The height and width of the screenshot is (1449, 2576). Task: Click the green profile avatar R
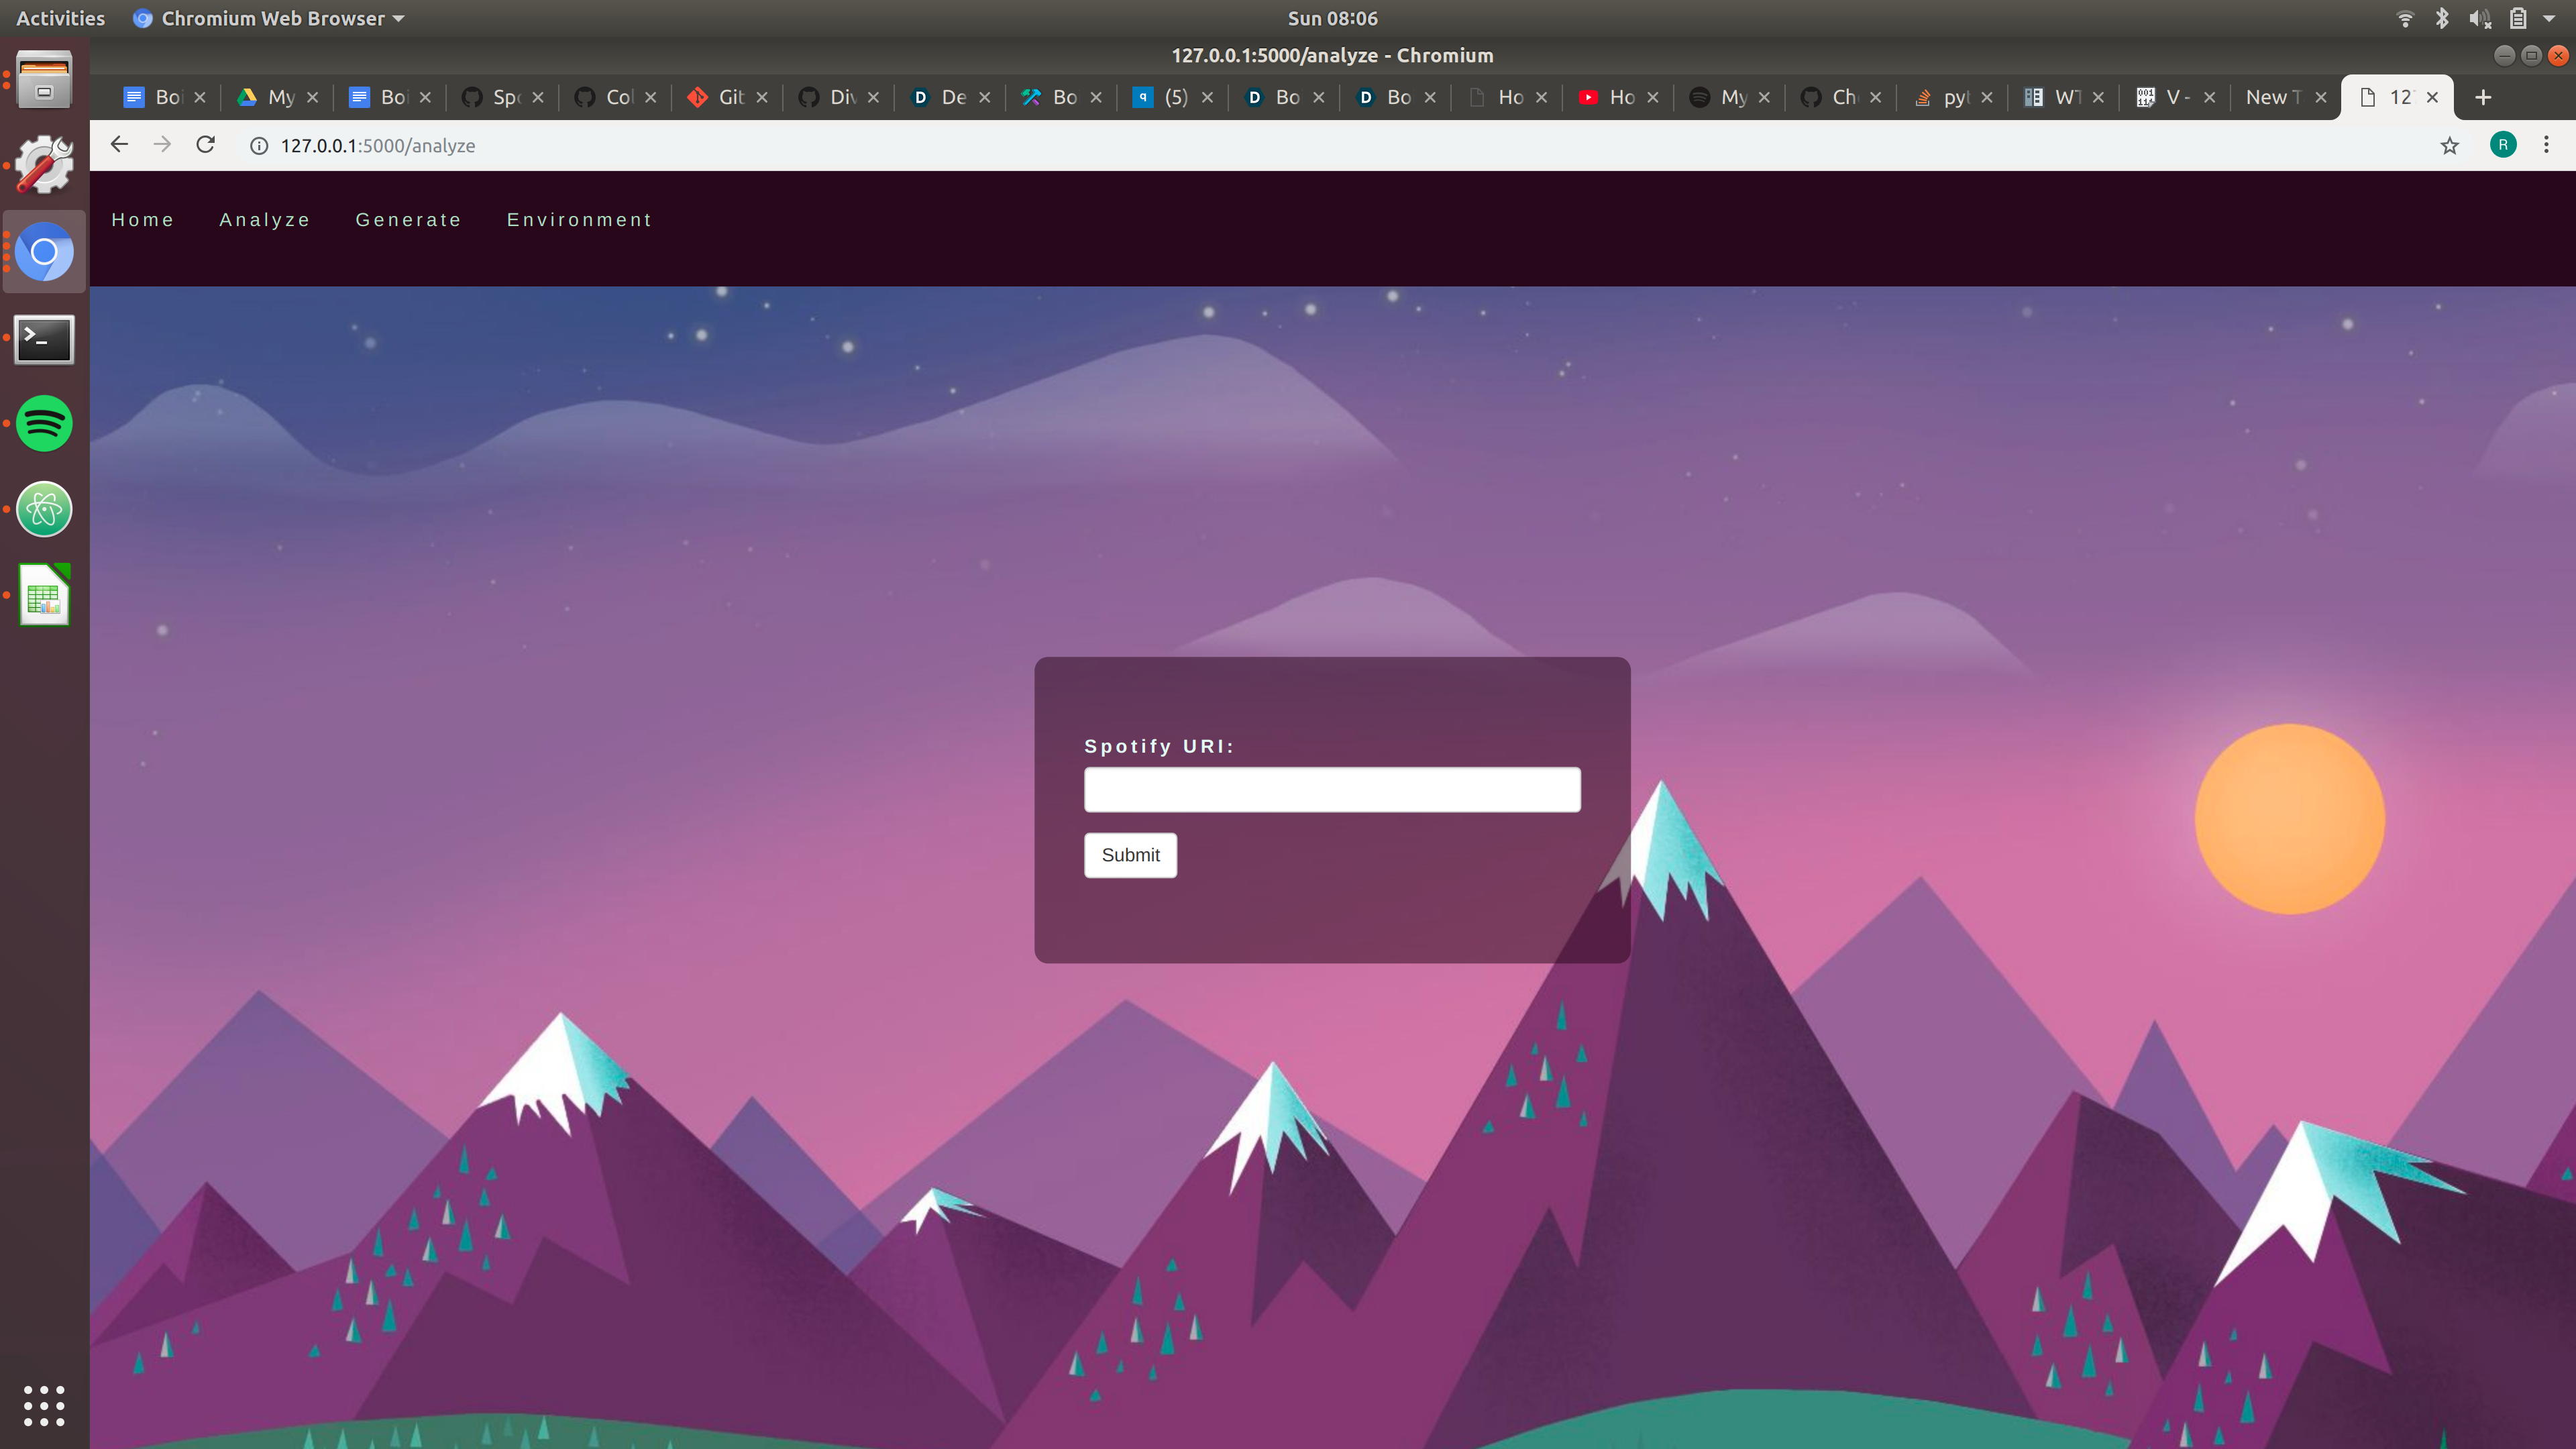tap(2503, 145)
